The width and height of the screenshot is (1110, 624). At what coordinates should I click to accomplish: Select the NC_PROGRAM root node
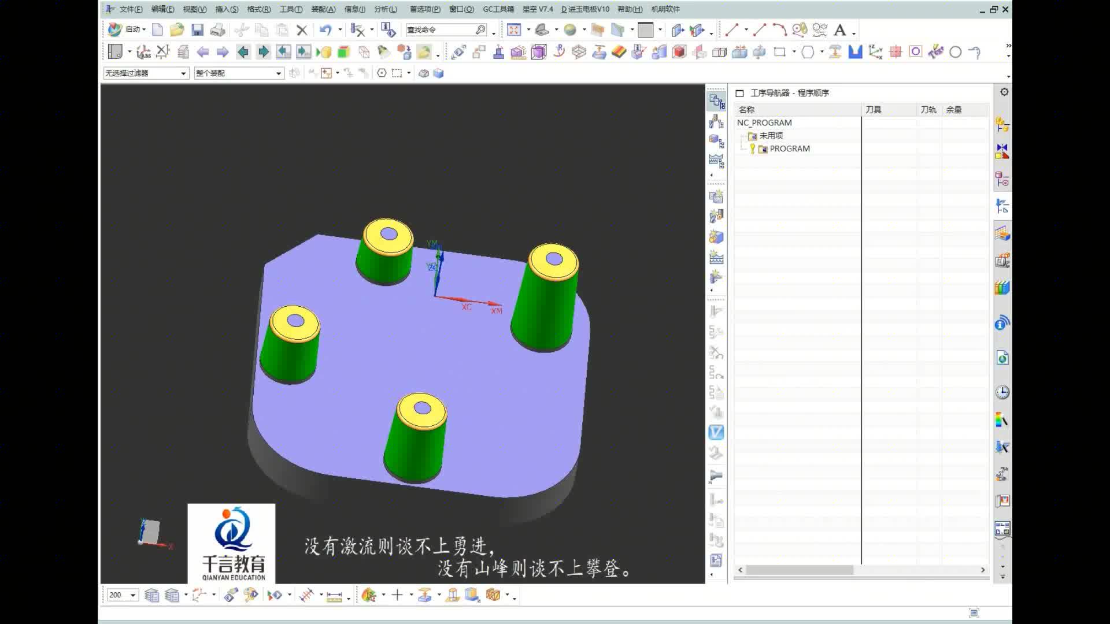tap(764, 123)
